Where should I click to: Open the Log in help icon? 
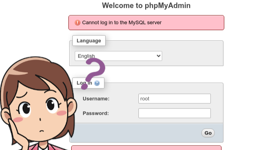97,83
